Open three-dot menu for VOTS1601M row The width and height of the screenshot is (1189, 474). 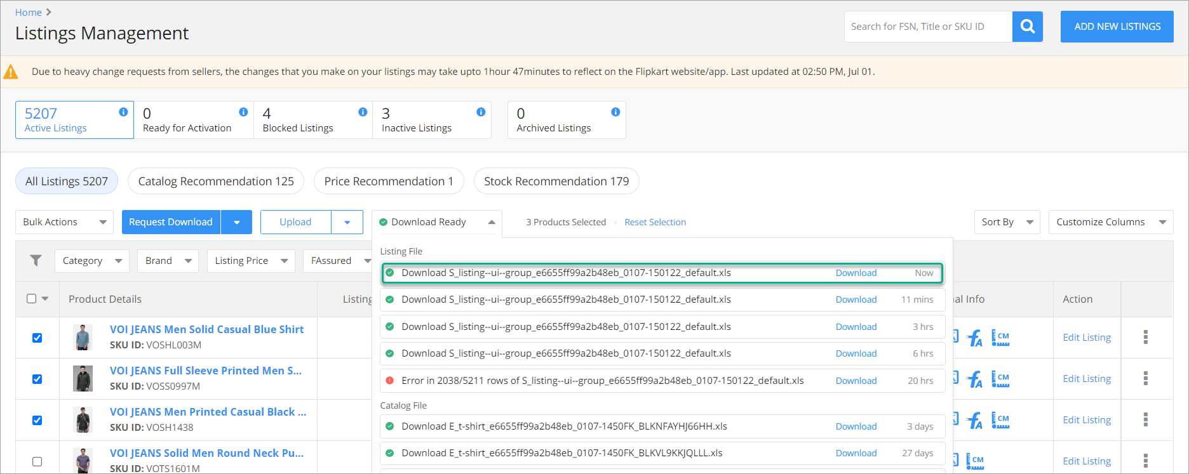1146,461
